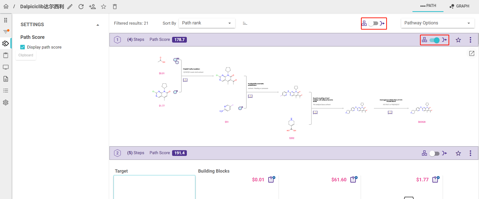
Task: Click the add person share icon
Action: click(x=92, y=7)
